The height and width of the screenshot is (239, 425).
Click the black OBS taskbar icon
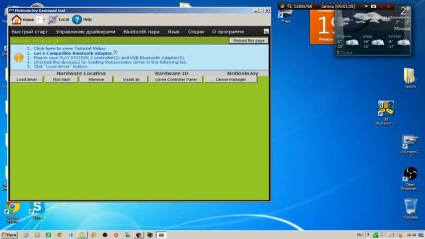click(105, 235)
